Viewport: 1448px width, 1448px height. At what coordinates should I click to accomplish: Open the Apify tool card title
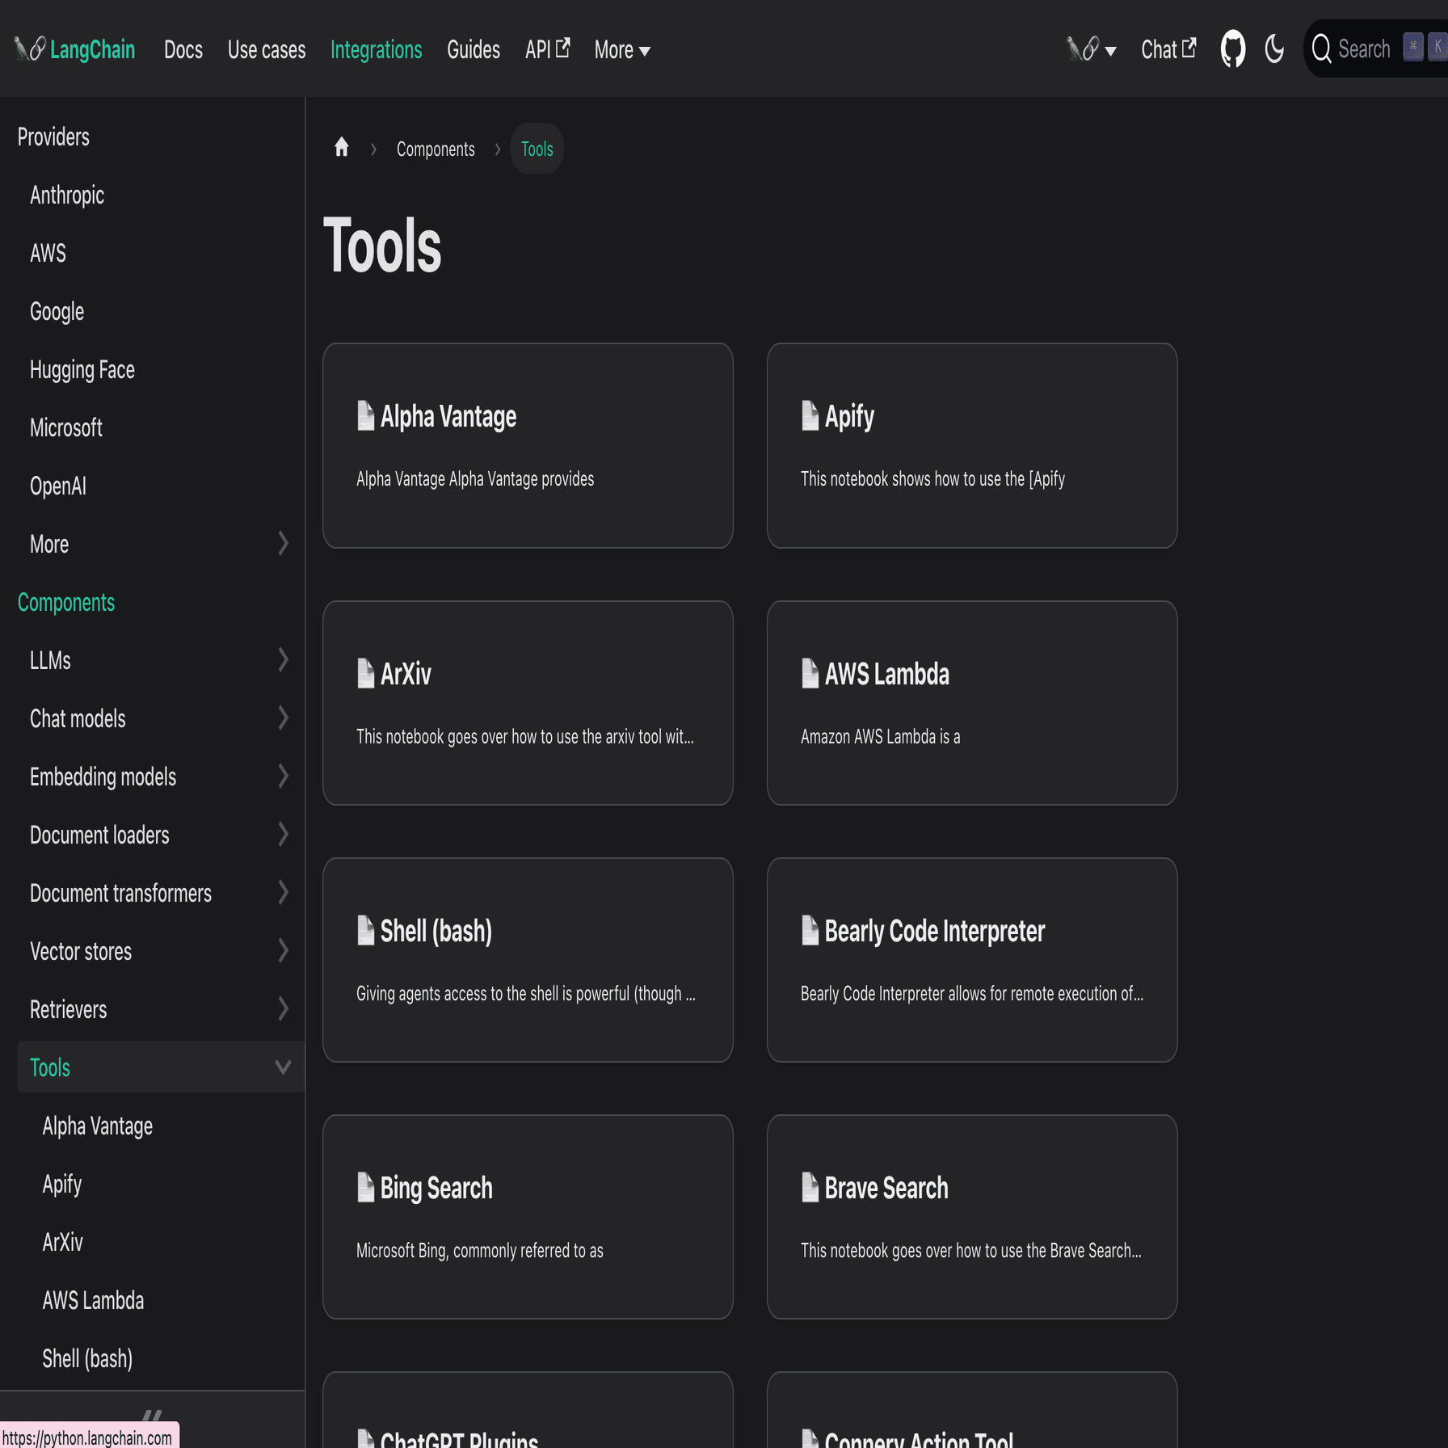[849, 416]
